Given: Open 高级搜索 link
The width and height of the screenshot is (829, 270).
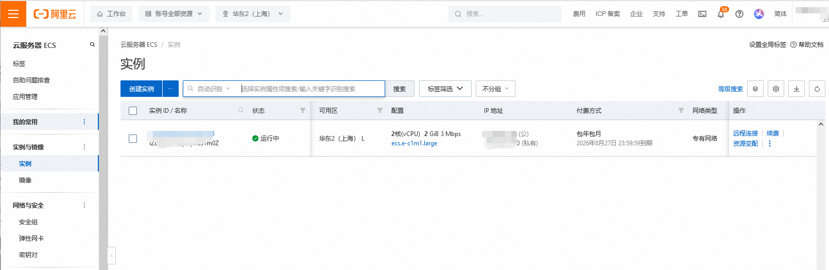Looking at the screenshot, I should point(731,89).
